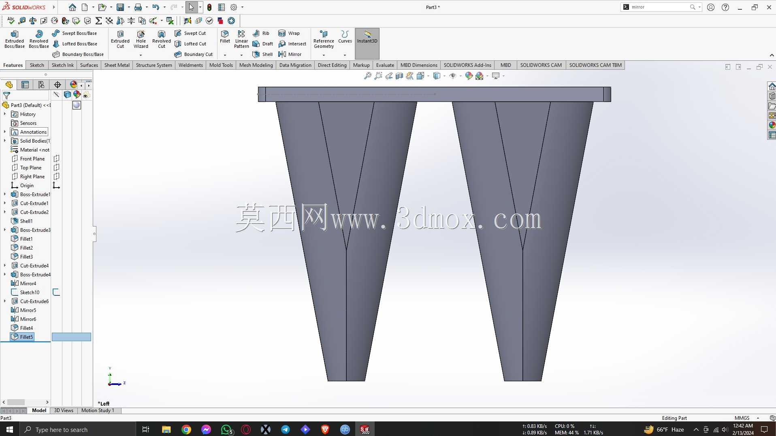The width and height of the screenshot is (776, 436).
Task: Select the Revolved Boss/Base tool
Action: (39, 39)
